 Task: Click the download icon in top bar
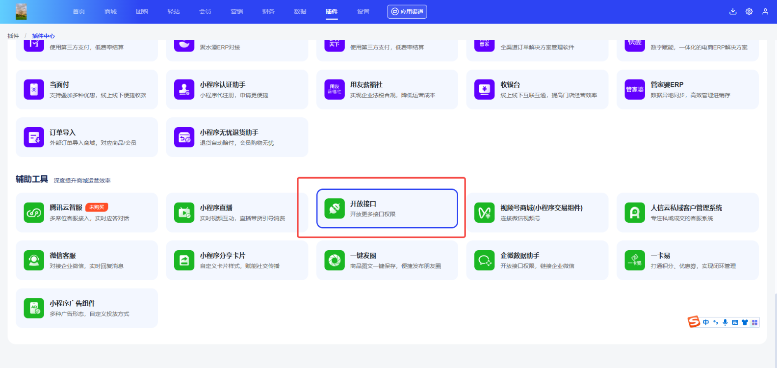(x=733, y=11)
